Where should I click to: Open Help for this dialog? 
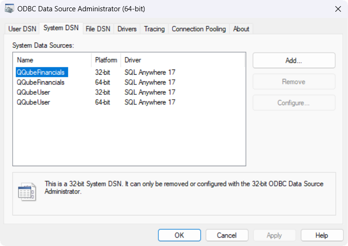coord(322,235)
